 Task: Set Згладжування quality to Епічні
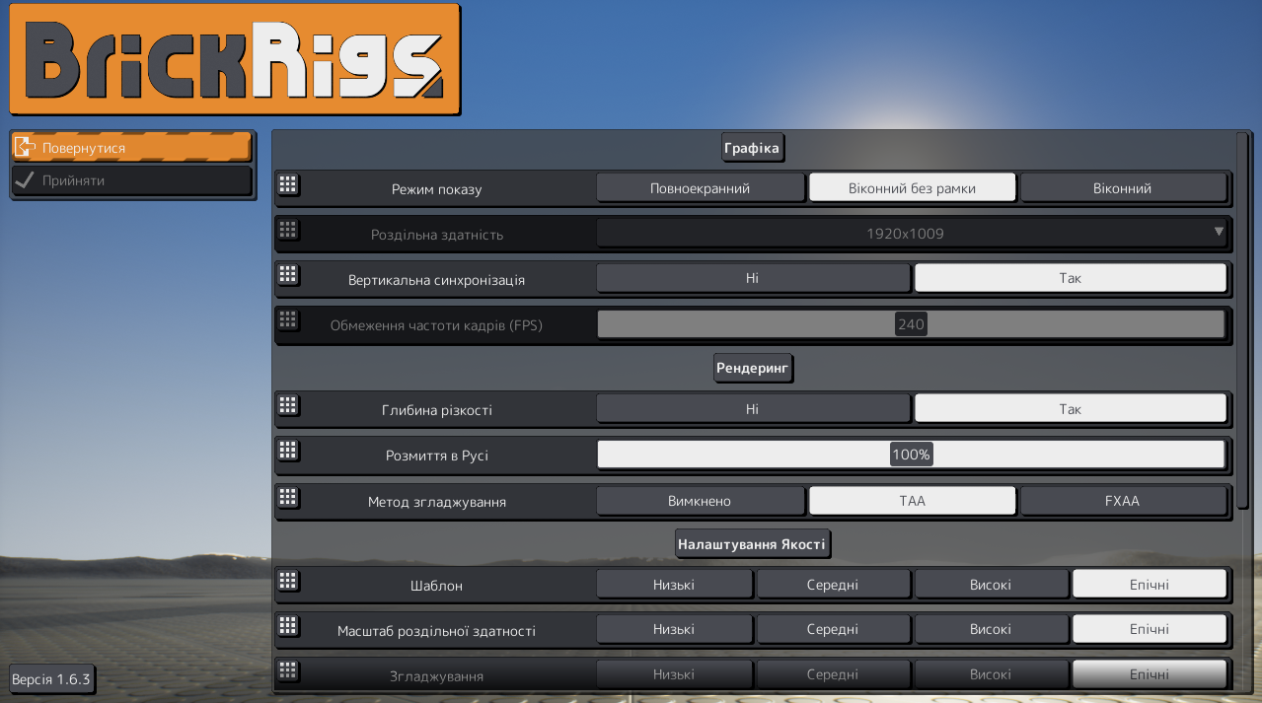pos(1150,675)
